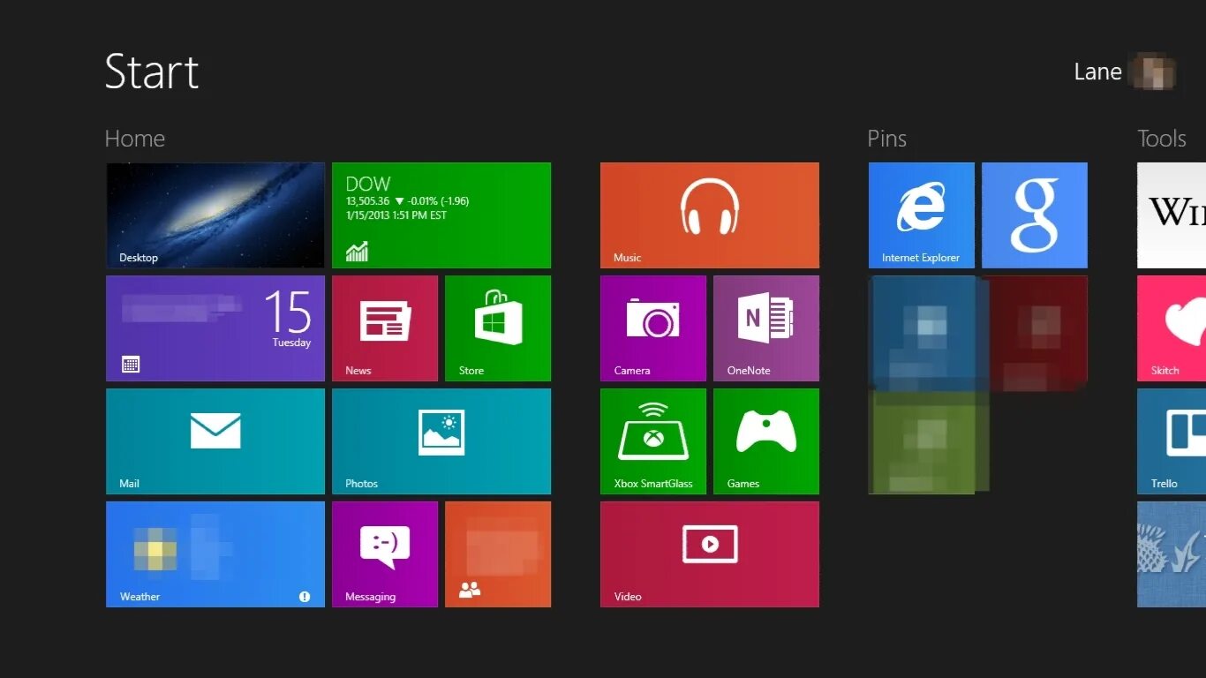
Task: Launch the Music tile
Action: pyautogui.click(x=710, y=215)
